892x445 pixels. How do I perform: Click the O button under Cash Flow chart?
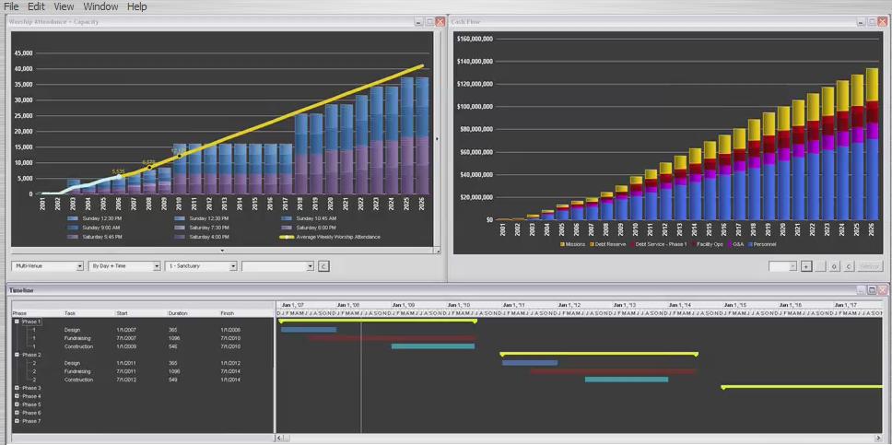(833, 266)
